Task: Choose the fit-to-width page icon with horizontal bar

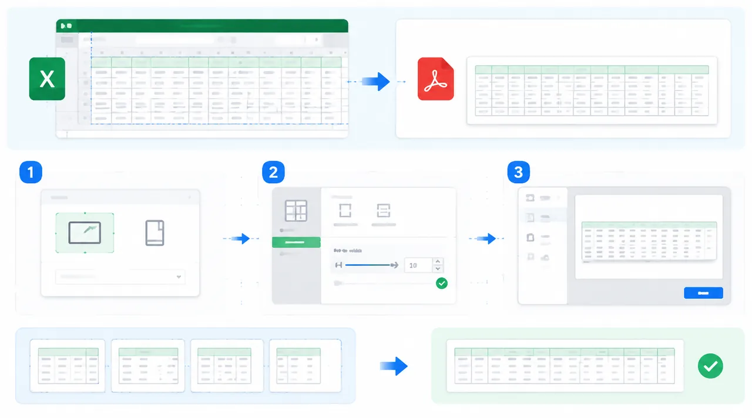Action: (384, 210)
